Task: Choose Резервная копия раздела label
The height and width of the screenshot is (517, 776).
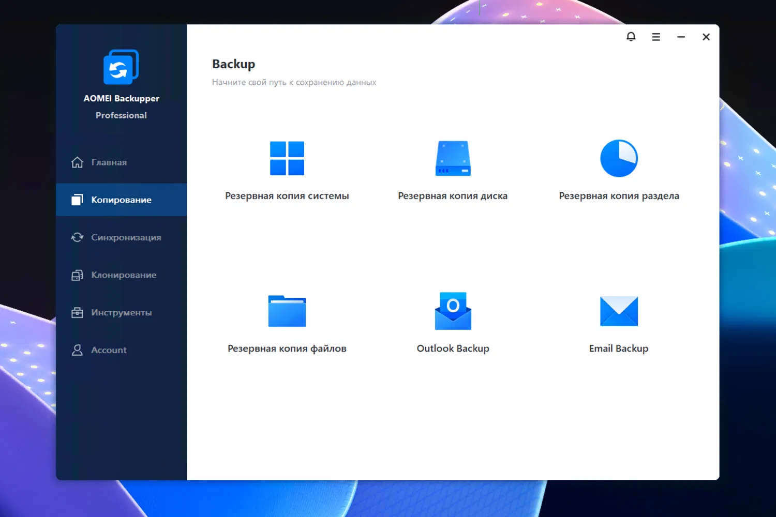Action: [619, 196]
